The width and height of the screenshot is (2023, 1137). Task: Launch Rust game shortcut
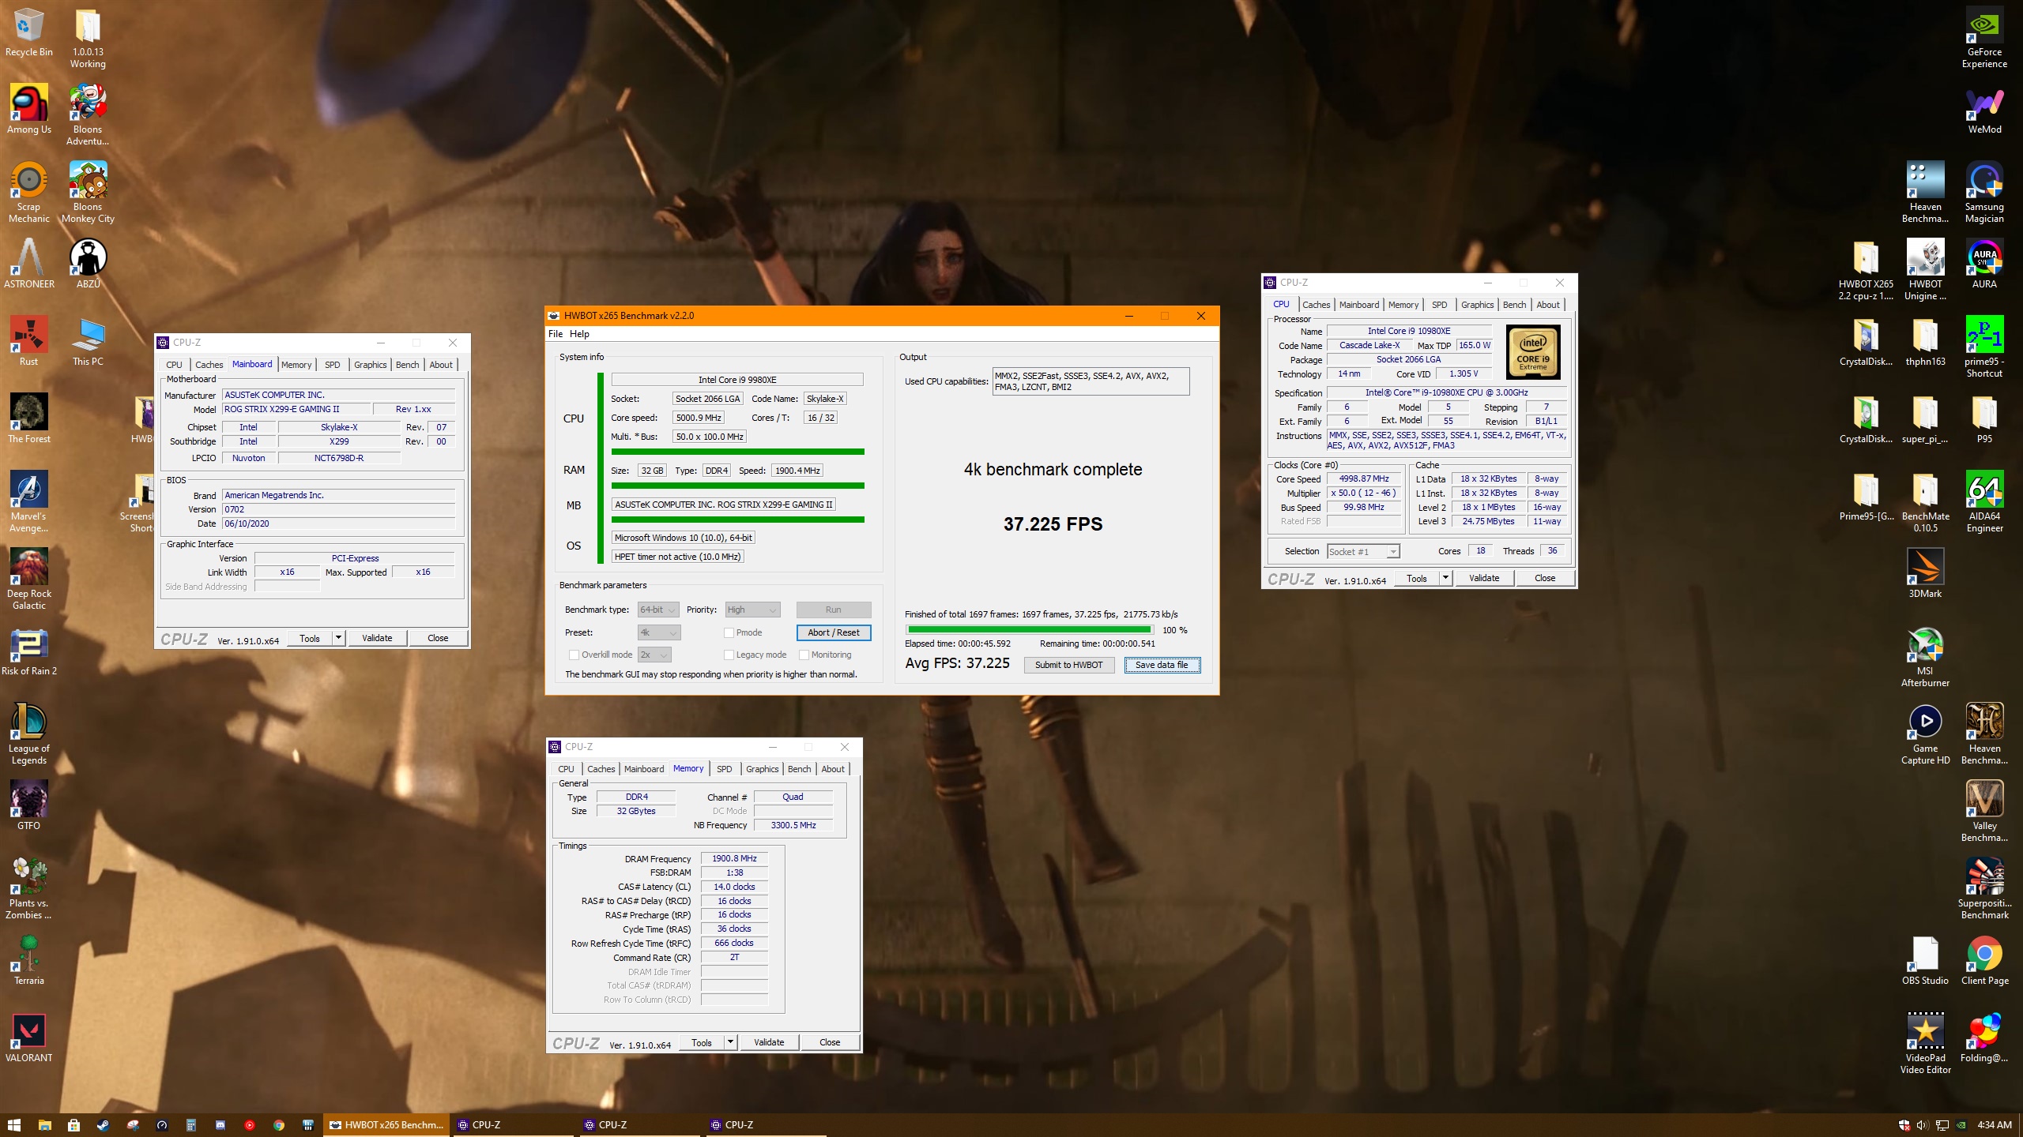(x=28, y=341)
